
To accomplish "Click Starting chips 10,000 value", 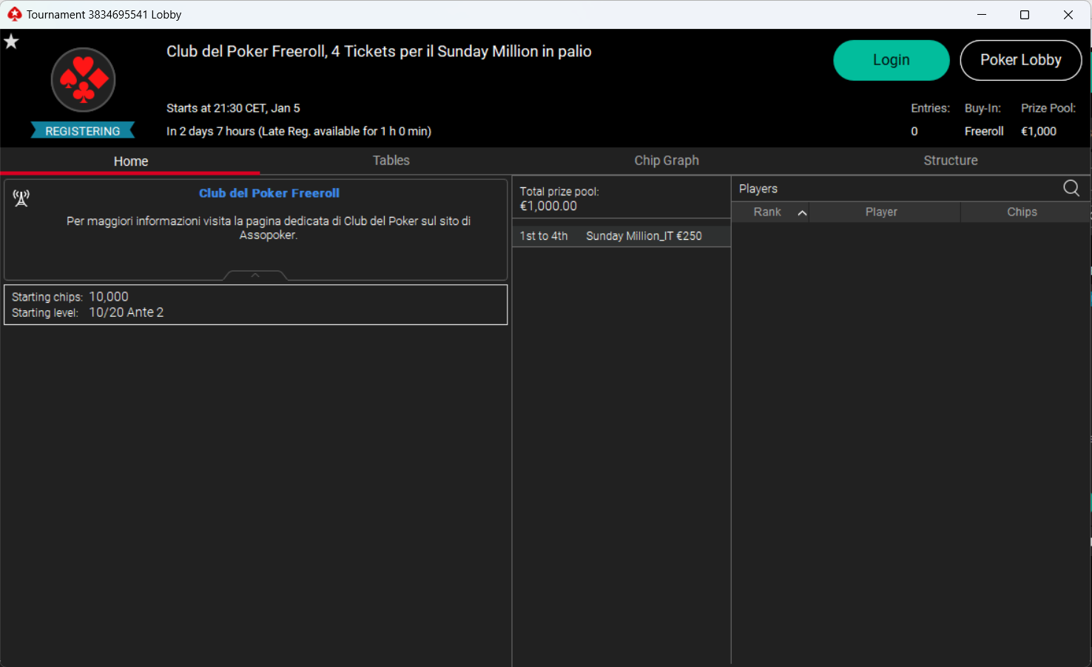I will coord(109,297).
